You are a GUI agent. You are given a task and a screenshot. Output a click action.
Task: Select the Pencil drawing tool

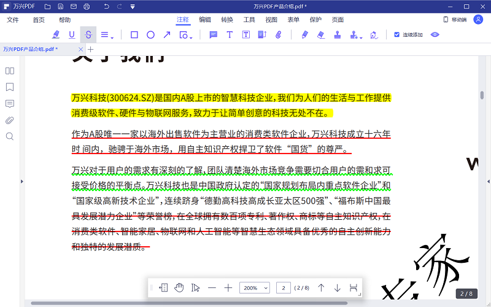[x=304, y=35]
